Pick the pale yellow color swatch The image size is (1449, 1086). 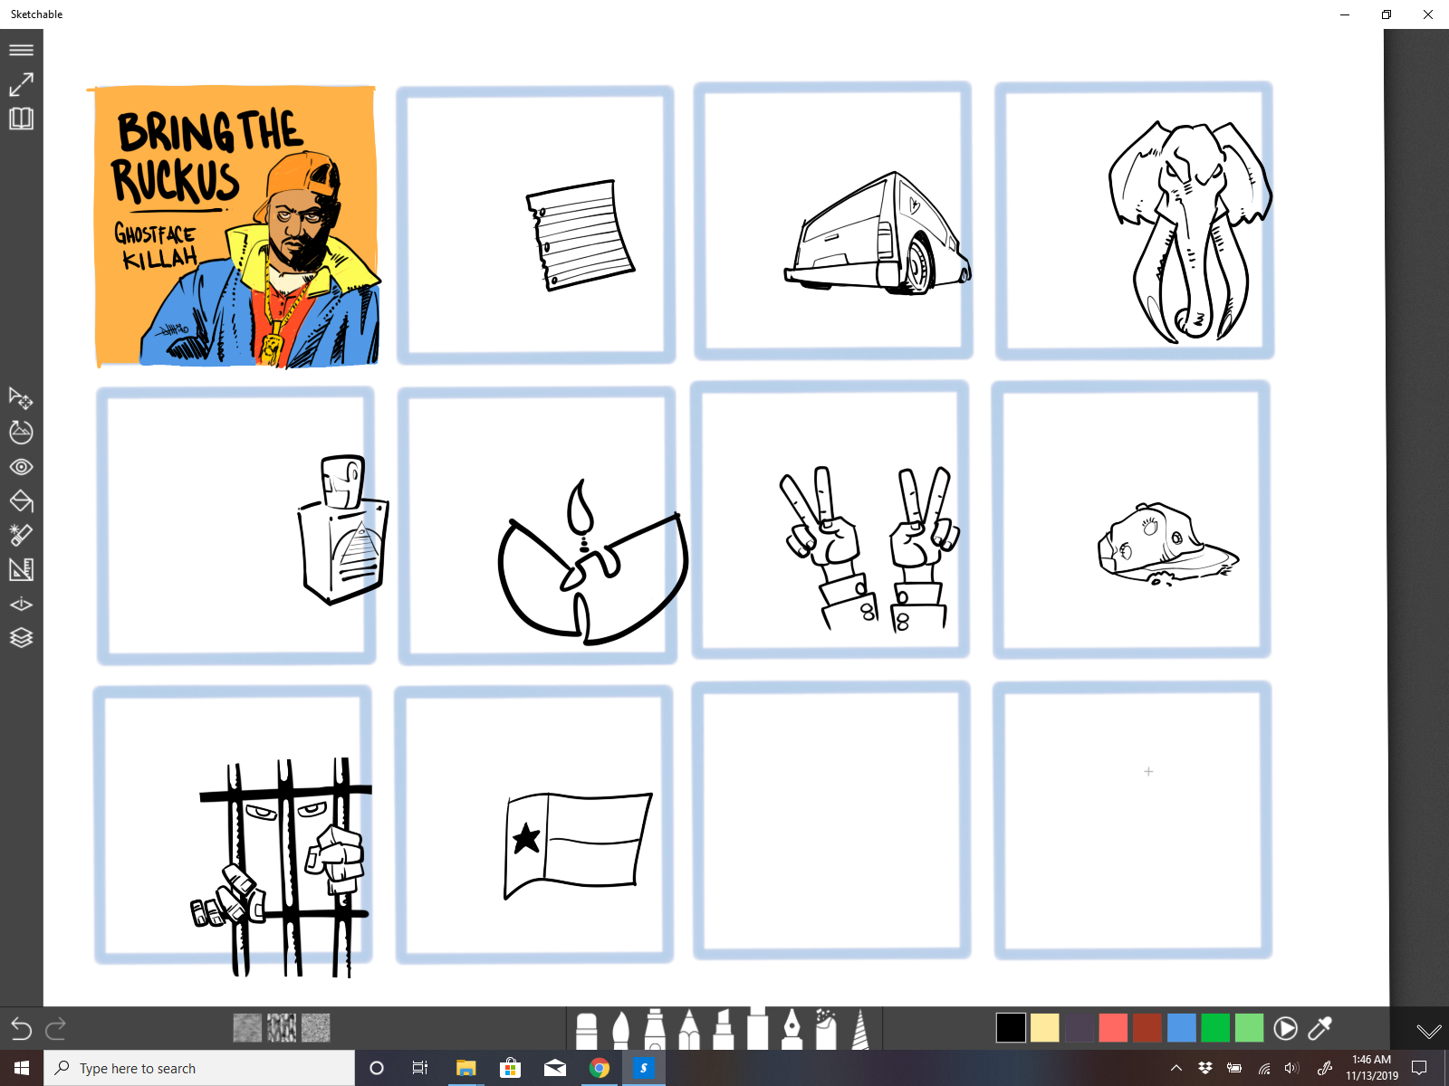click(1045, 1028)
